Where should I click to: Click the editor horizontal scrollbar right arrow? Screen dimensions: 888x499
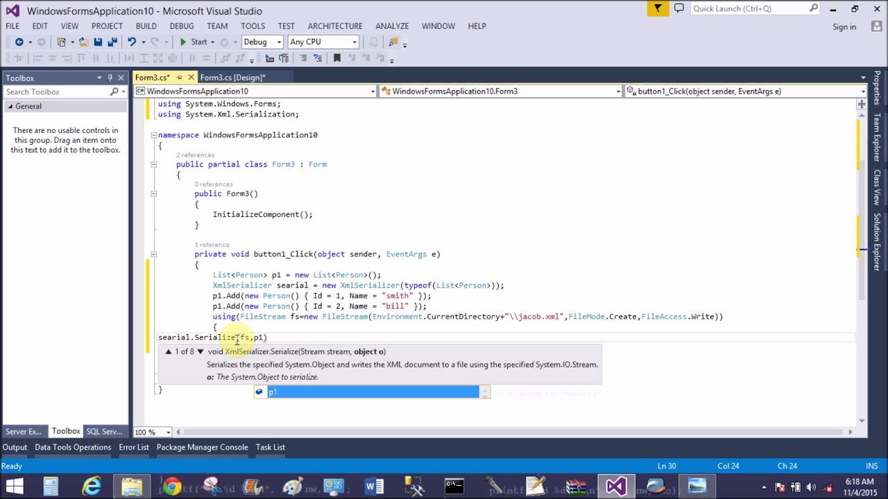850,432
